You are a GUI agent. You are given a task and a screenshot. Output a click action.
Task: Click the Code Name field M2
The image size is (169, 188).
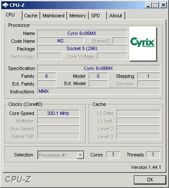61,41
